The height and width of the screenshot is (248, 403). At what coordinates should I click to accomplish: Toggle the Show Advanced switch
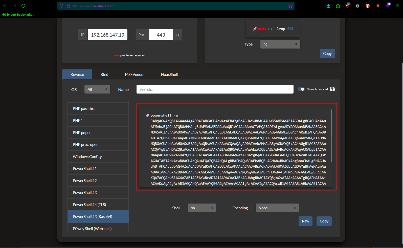pos(301,89)
